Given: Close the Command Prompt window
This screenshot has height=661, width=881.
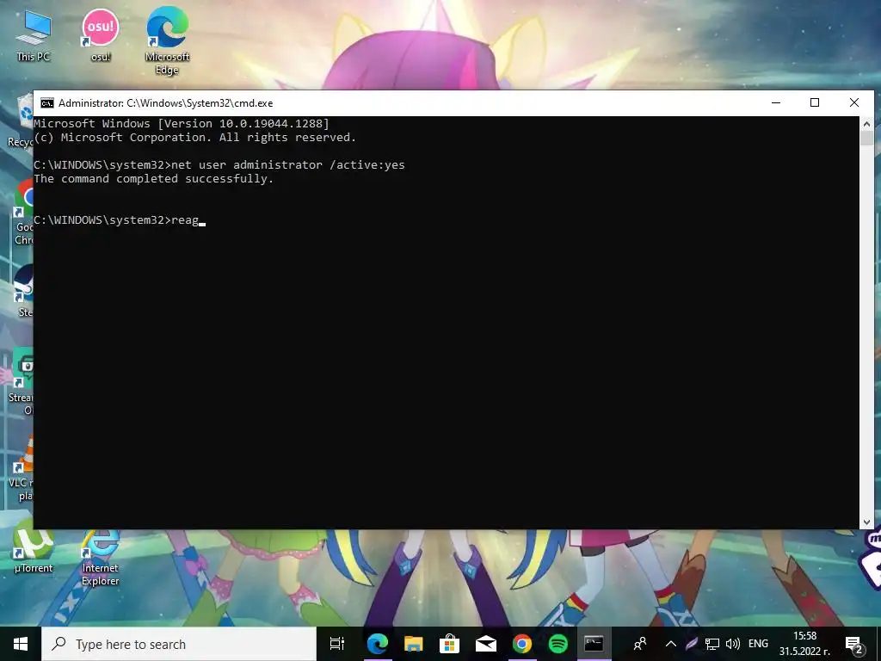Looking at the screenshot, I should [854, 103].
